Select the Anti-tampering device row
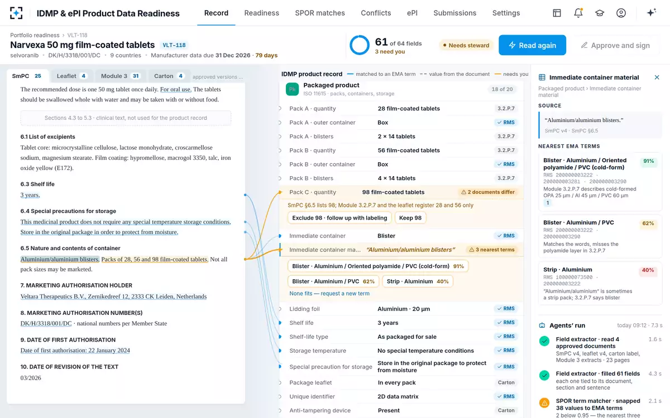The width and height of the screenshot is (670, 418). click(x=401, y=410)
